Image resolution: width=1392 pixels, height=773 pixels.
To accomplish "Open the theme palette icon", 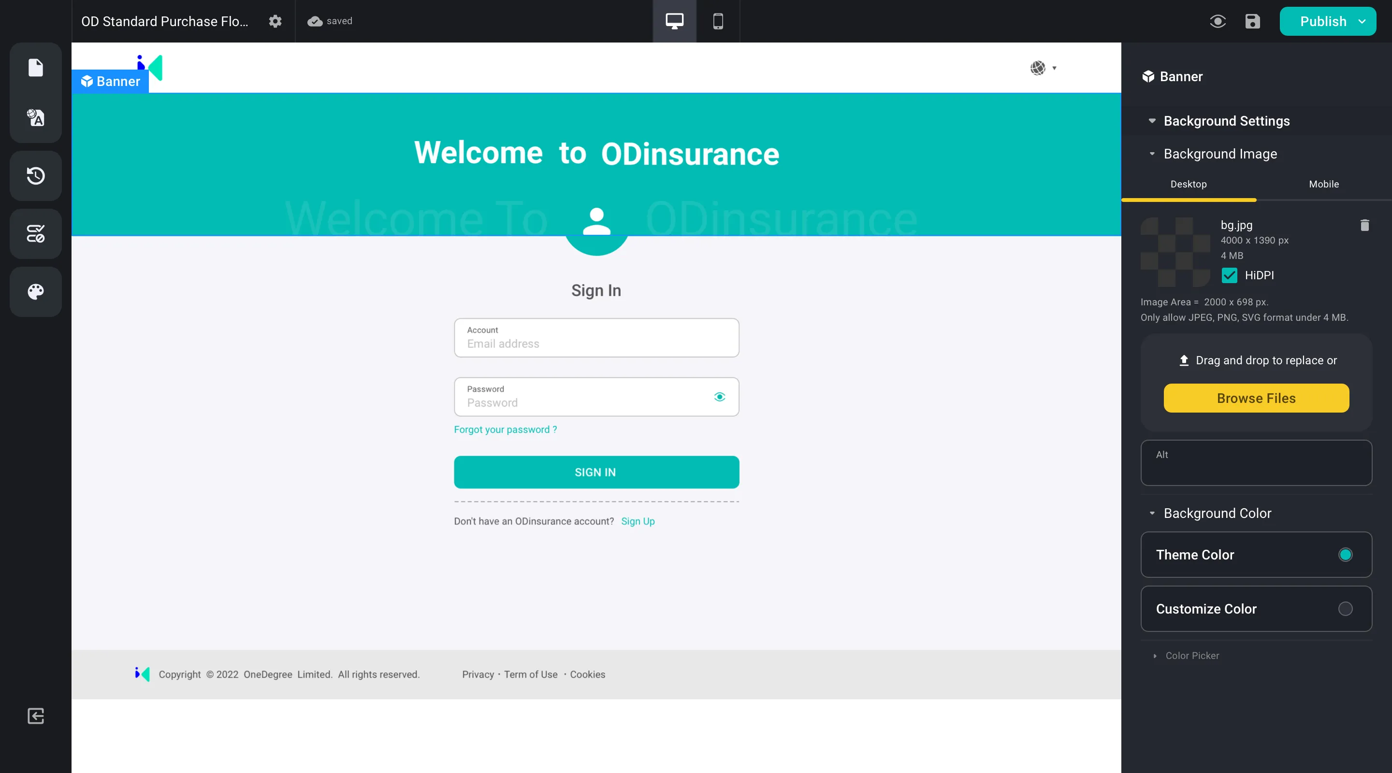I will 36,292.
